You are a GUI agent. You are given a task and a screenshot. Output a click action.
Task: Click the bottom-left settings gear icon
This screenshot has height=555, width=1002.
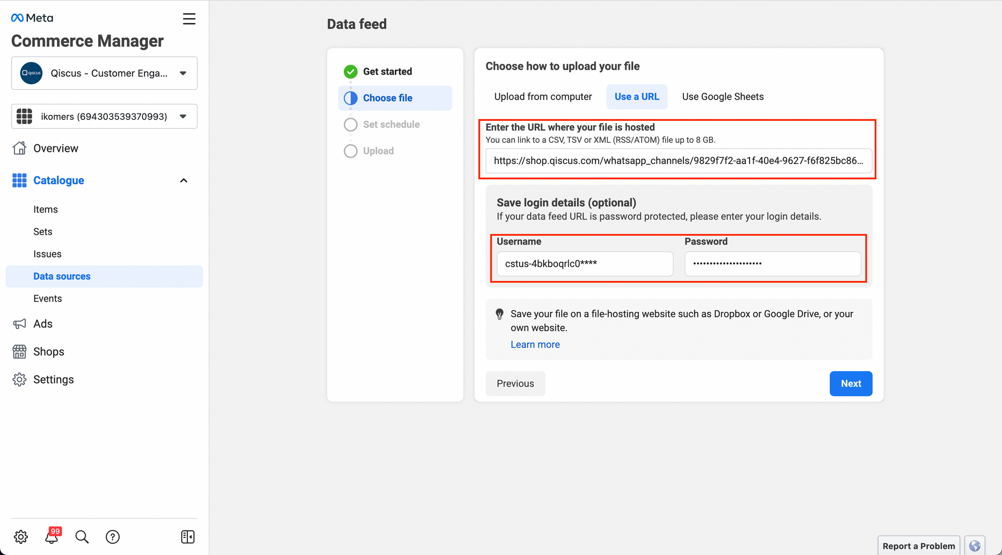pos(21,537)
